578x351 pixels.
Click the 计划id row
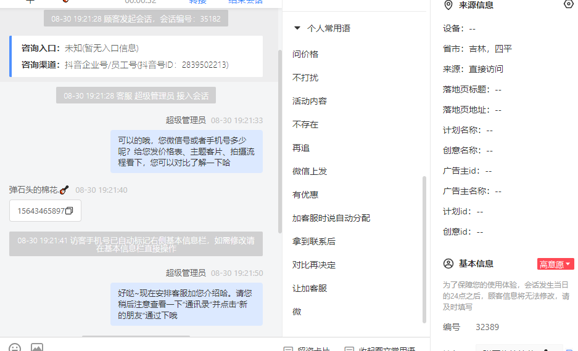tap(463, 211)
